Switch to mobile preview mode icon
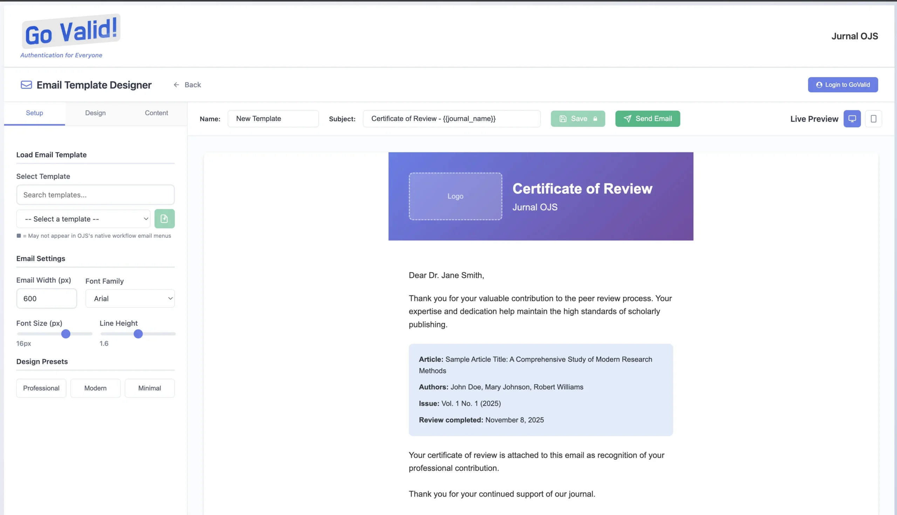 873,119
